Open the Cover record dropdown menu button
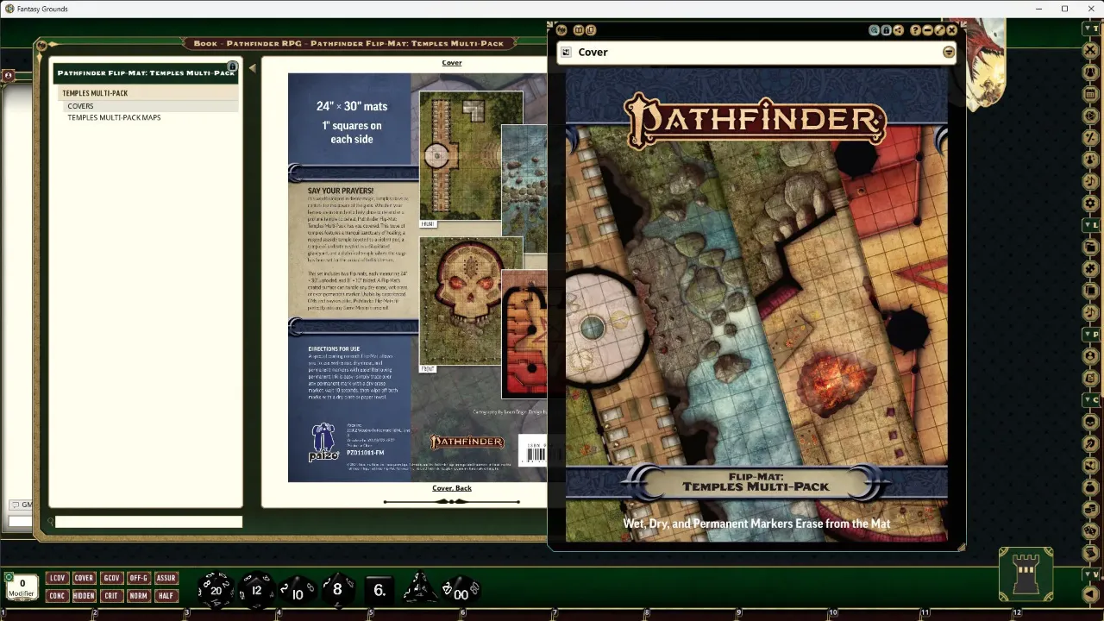Screen dimensions: 1104x621 click(x=949, y=52)
